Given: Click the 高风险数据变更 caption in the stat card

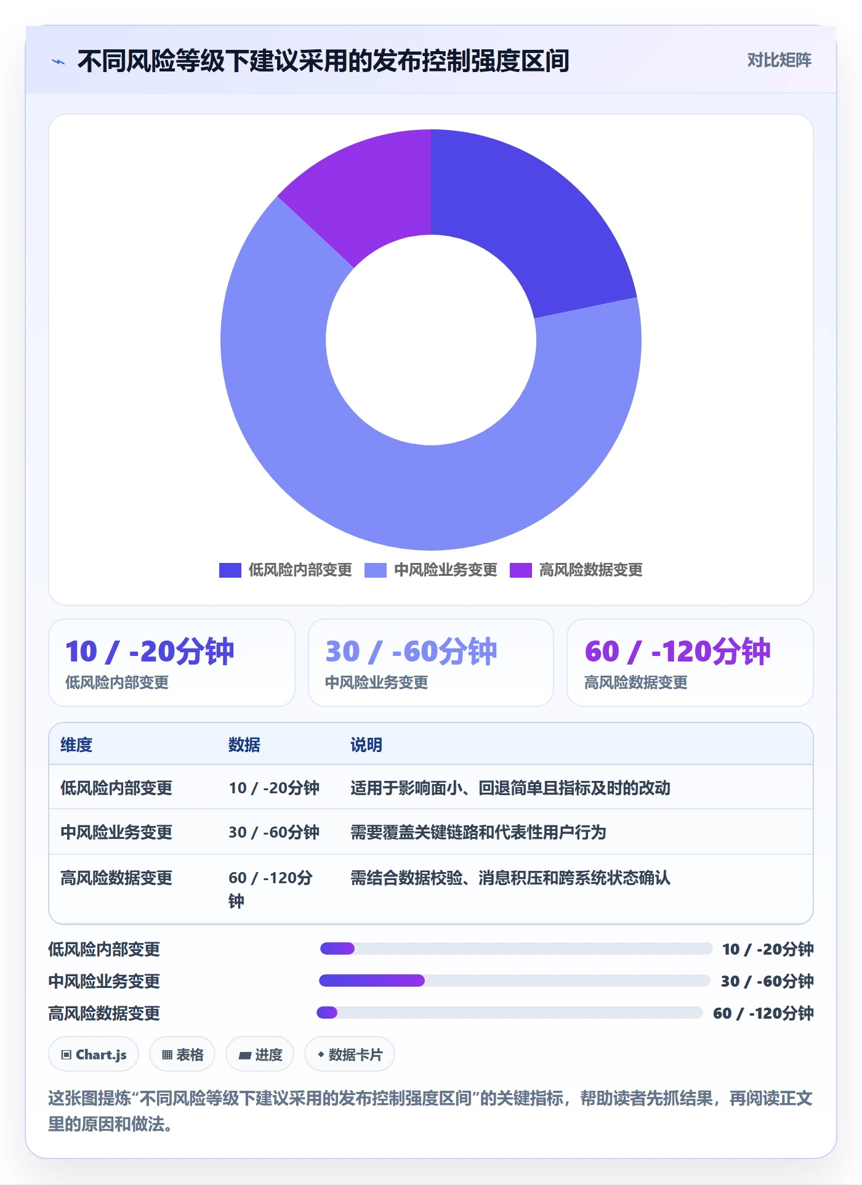Looking at the screenshot, I should [x=635, y=682].
